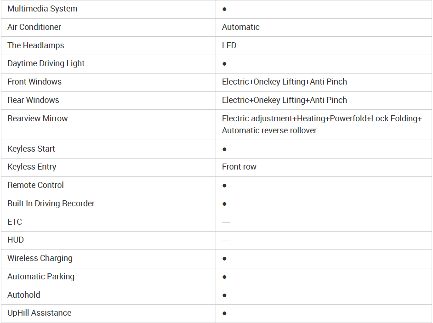Click the Automatic Parking bullet dot
Screen dimensions: 433x323
(224, 277)
